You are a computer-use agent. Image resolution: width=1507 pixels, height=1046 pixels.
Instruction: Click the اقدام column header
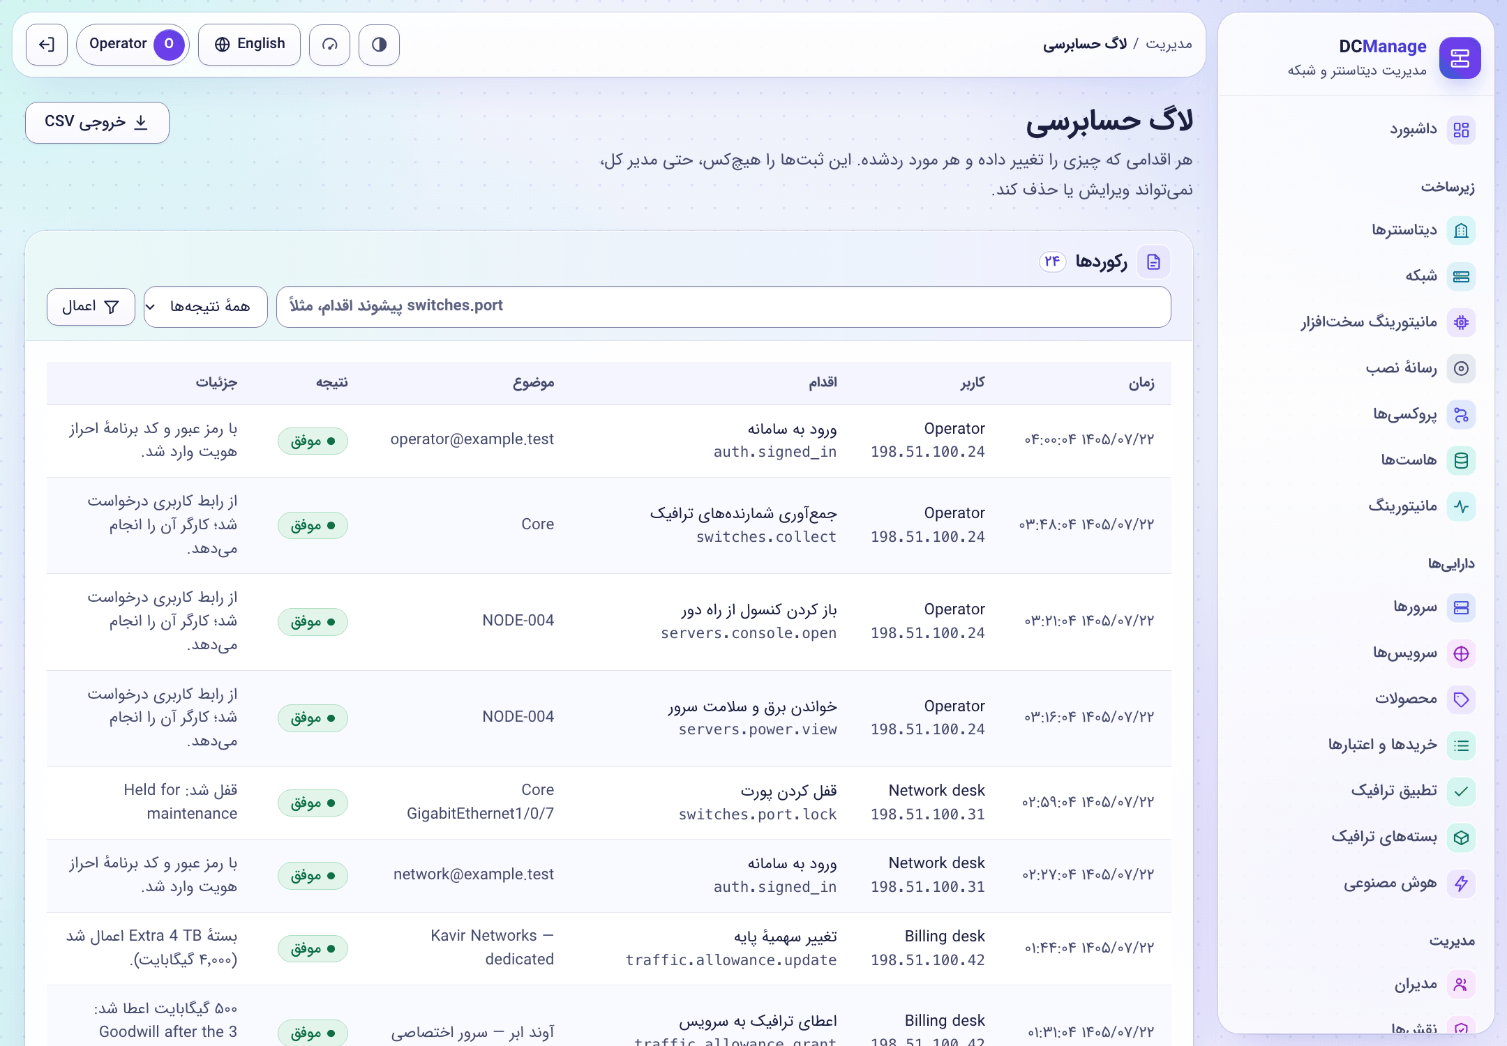coord(823,382)
